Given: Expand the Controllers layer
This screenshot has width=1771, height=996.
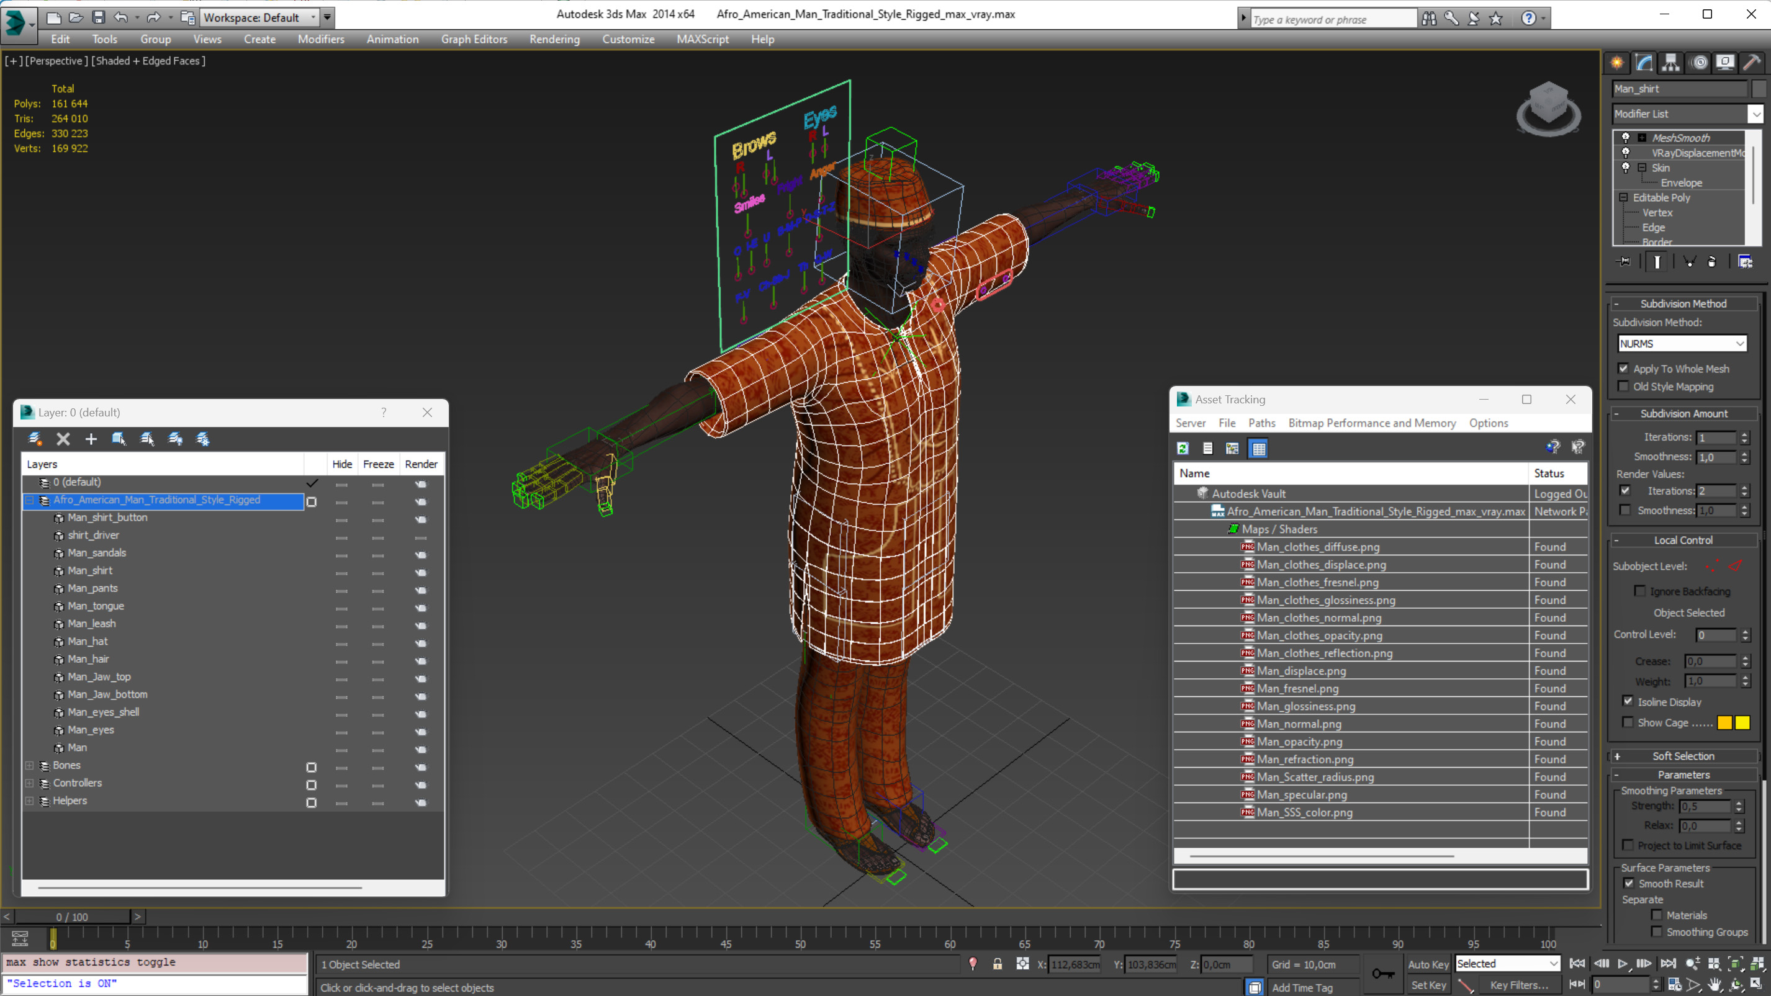Looking at the screenshot, I should point(30,783).
